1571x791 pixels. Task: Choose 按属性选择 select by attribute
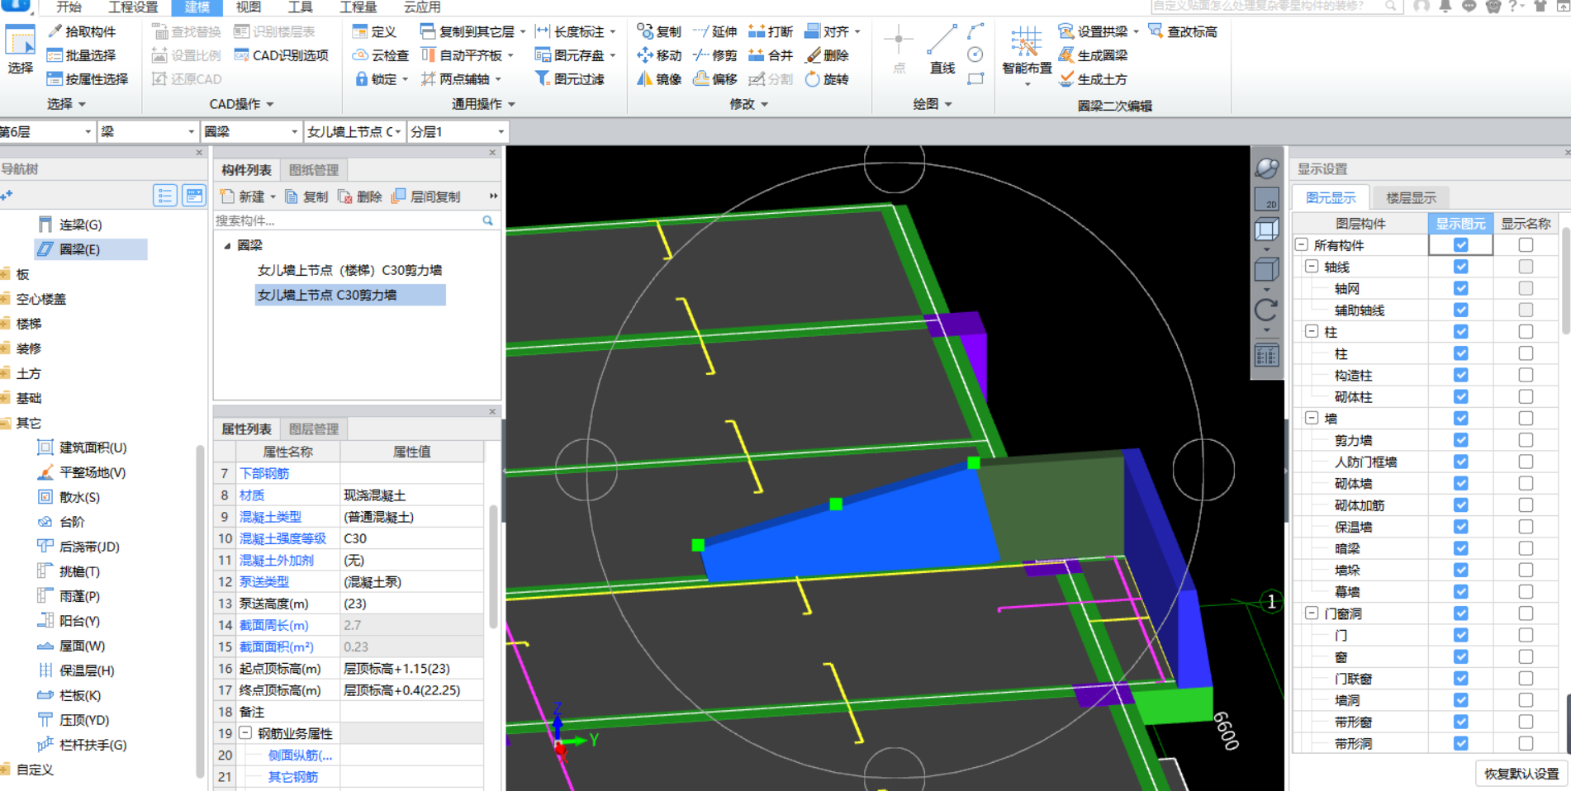[88, 79]
